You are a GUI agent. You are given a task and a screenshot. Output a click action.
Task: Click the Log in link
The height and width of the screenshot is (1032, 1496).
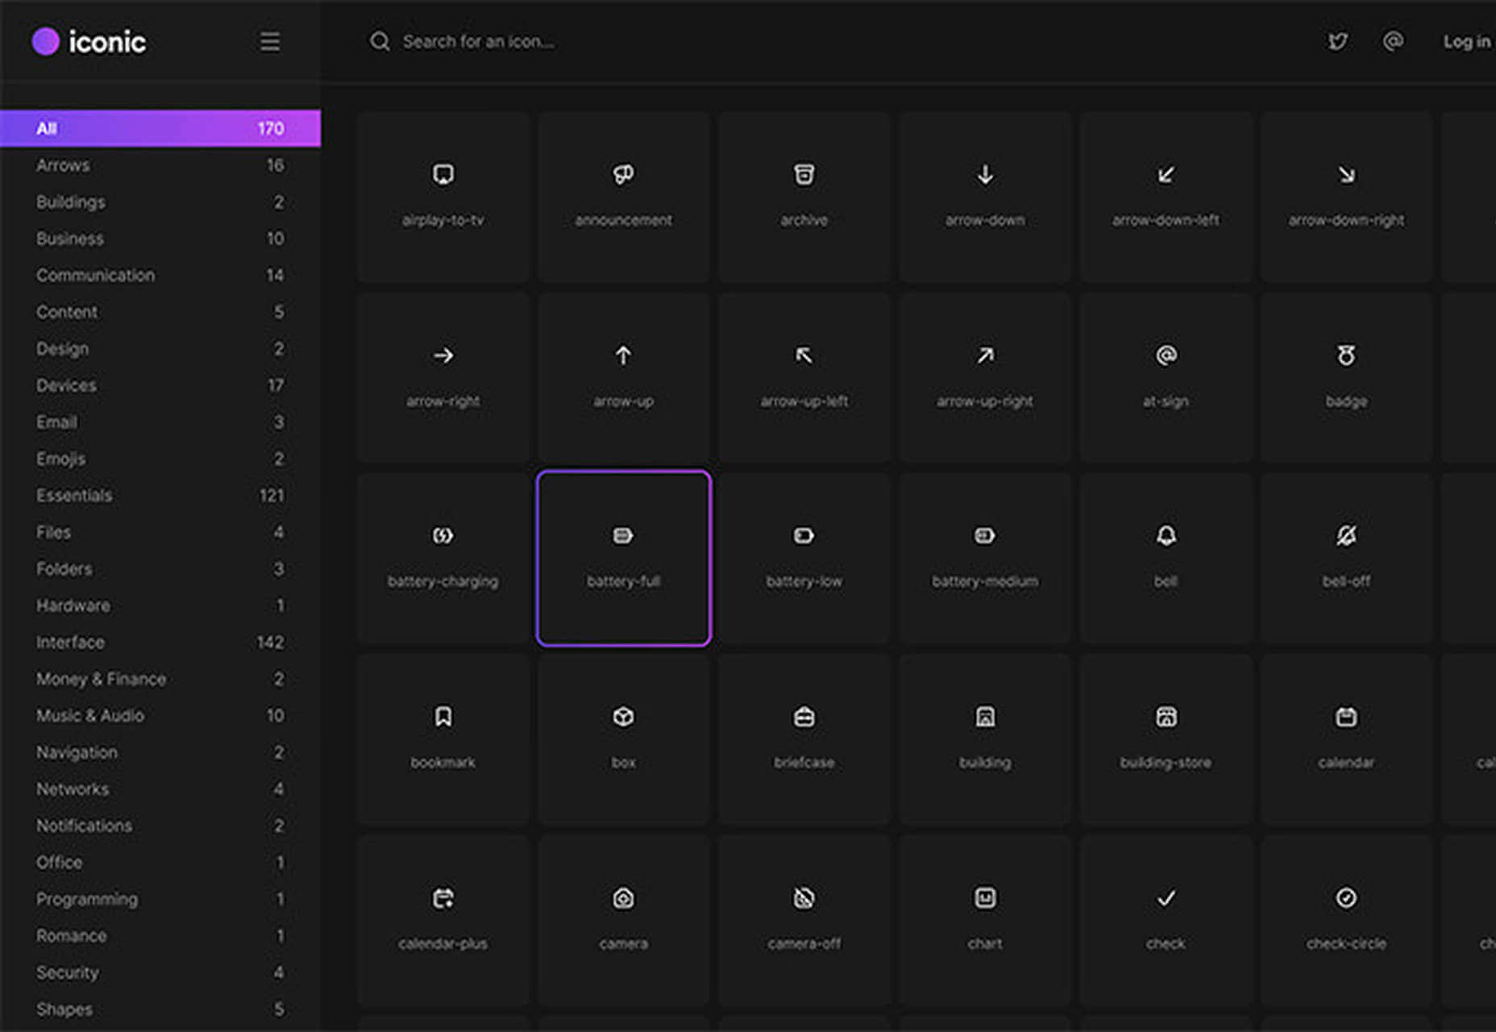[x=1467, y=41]
